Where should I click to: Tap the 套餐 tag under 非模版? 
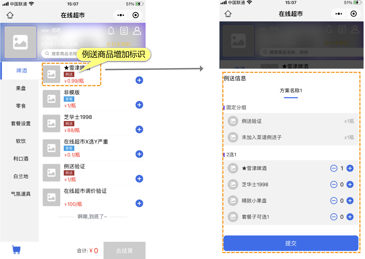pyautogui.click(x=69, y=99)
